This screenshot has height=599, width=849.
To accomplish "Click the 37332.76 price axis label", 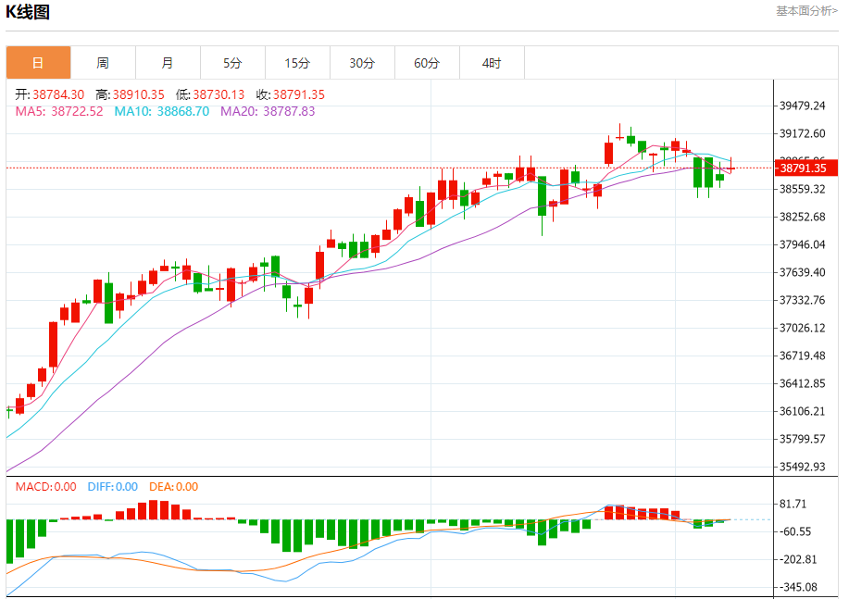I will click(803, 300).
